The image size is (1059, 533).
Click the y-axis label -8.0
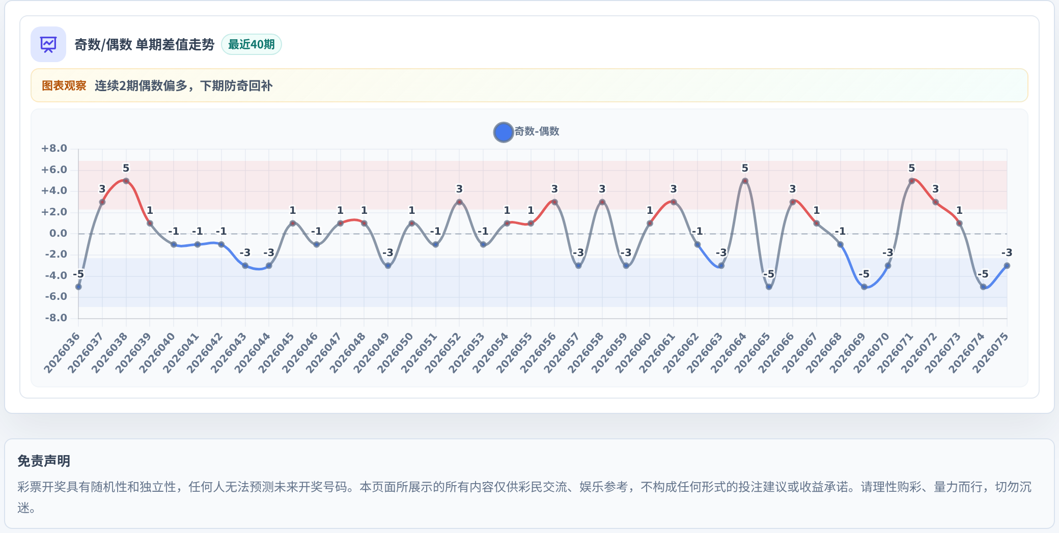point(56,318)
